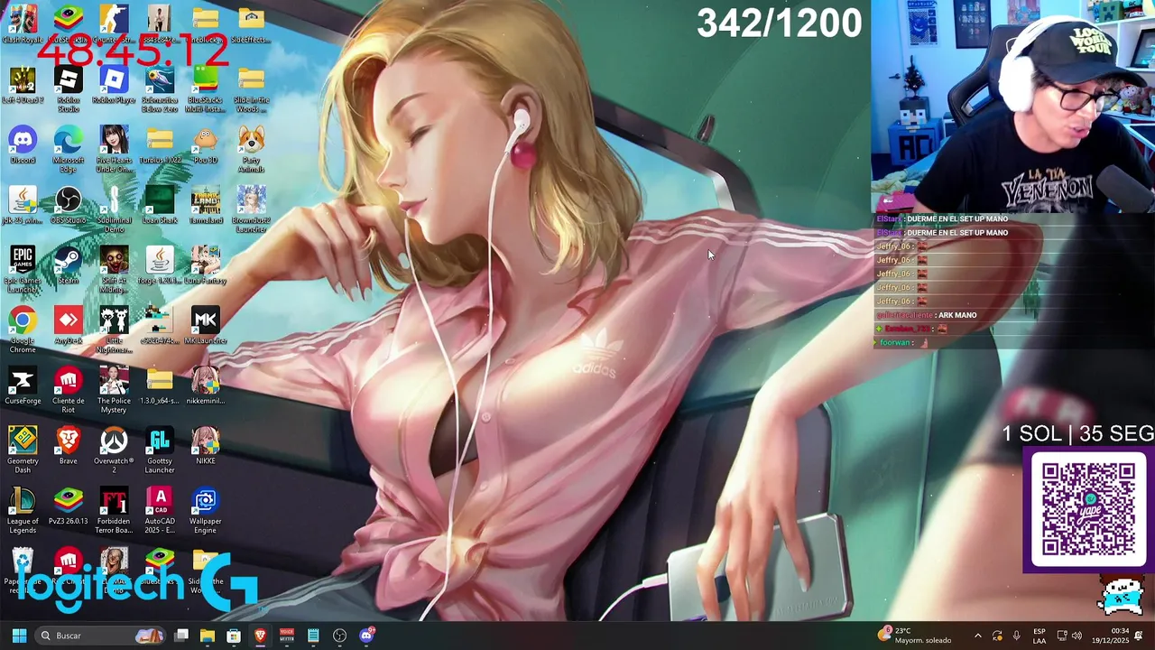The height and width of the screenshot is (650, 1155).
Task: Open the Windows Start menu
Action: pyautogui.click(x=19, y=636)
